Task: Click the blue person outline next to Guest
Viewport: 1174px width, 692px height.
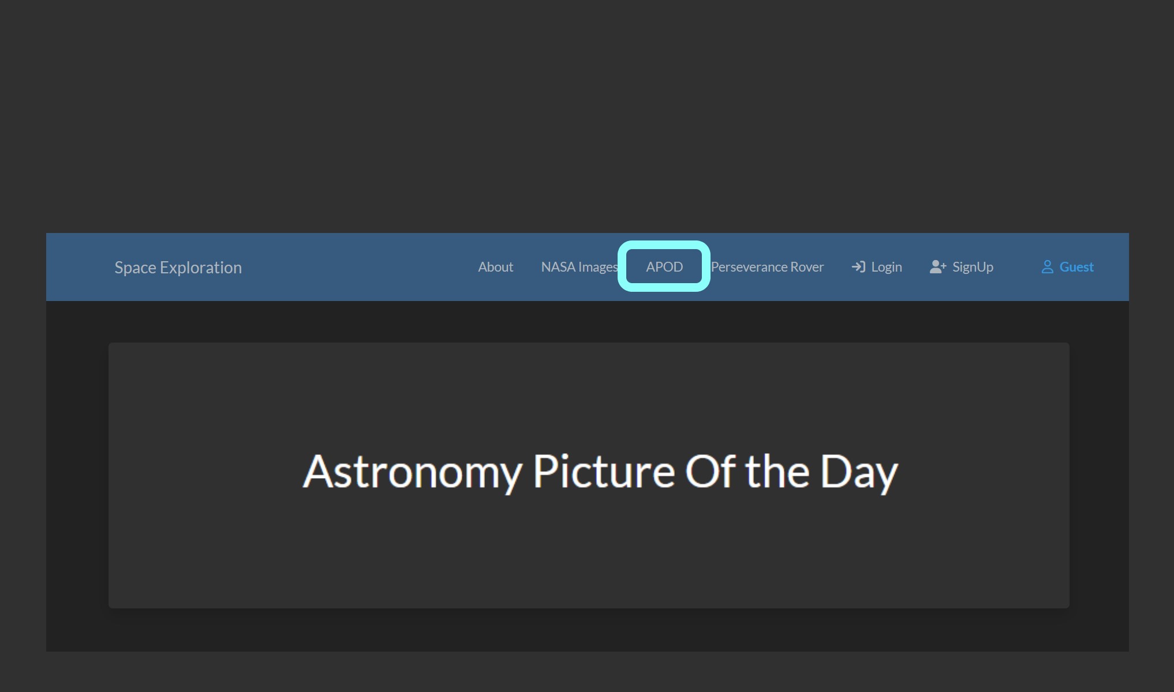Action: [x=1047, y=266]
